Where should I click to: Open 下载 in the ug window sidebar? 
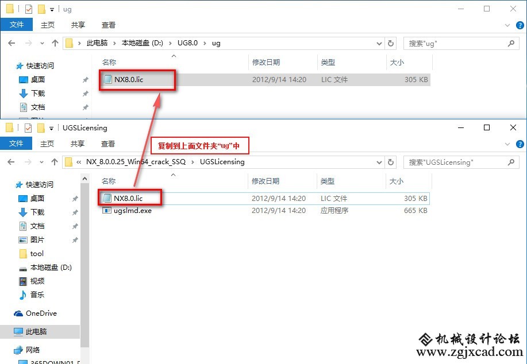[38, 94]
